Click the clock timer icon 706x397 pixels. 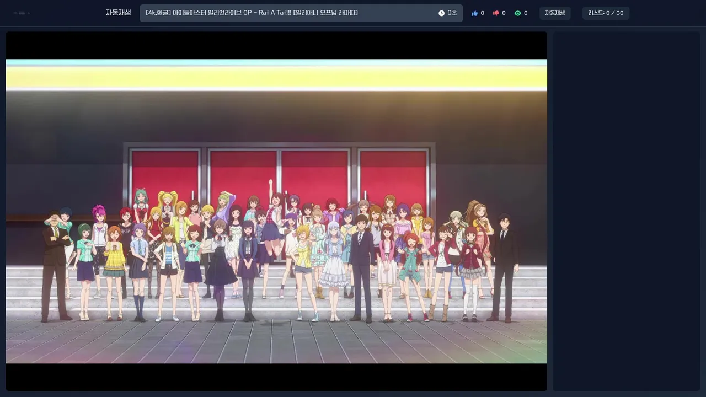(441, 13)
